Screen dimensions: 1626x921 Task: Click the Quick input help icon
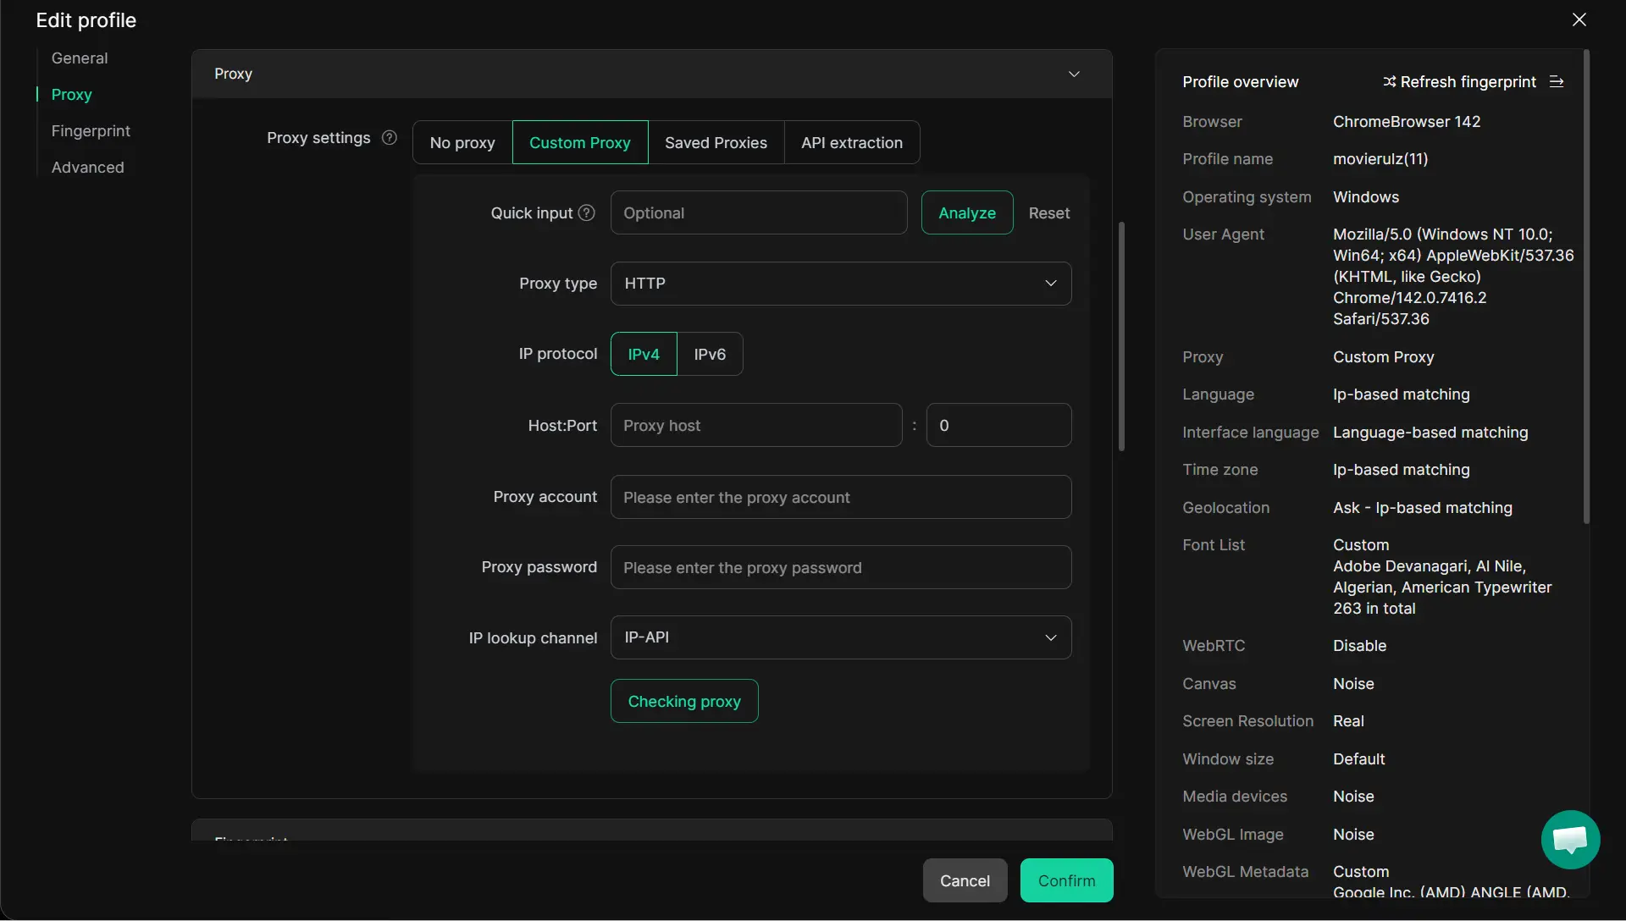point(586,213)
